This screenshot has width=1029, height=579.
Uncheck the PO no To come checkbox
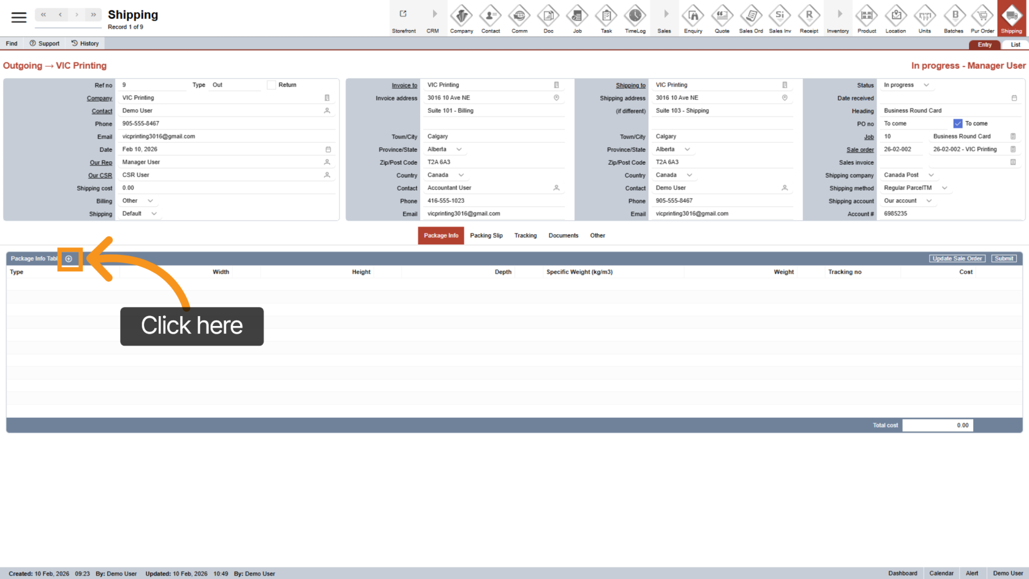[x=958, y=124]
